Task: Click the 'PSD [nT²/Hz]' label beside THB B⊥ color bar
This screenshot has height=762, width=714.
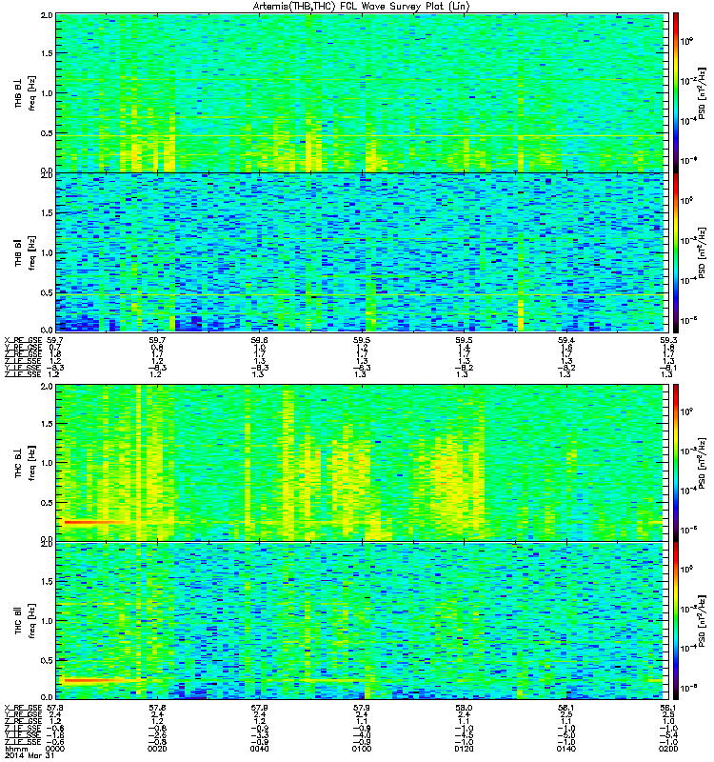Action: pyautogui.click(x=703, y=92)
